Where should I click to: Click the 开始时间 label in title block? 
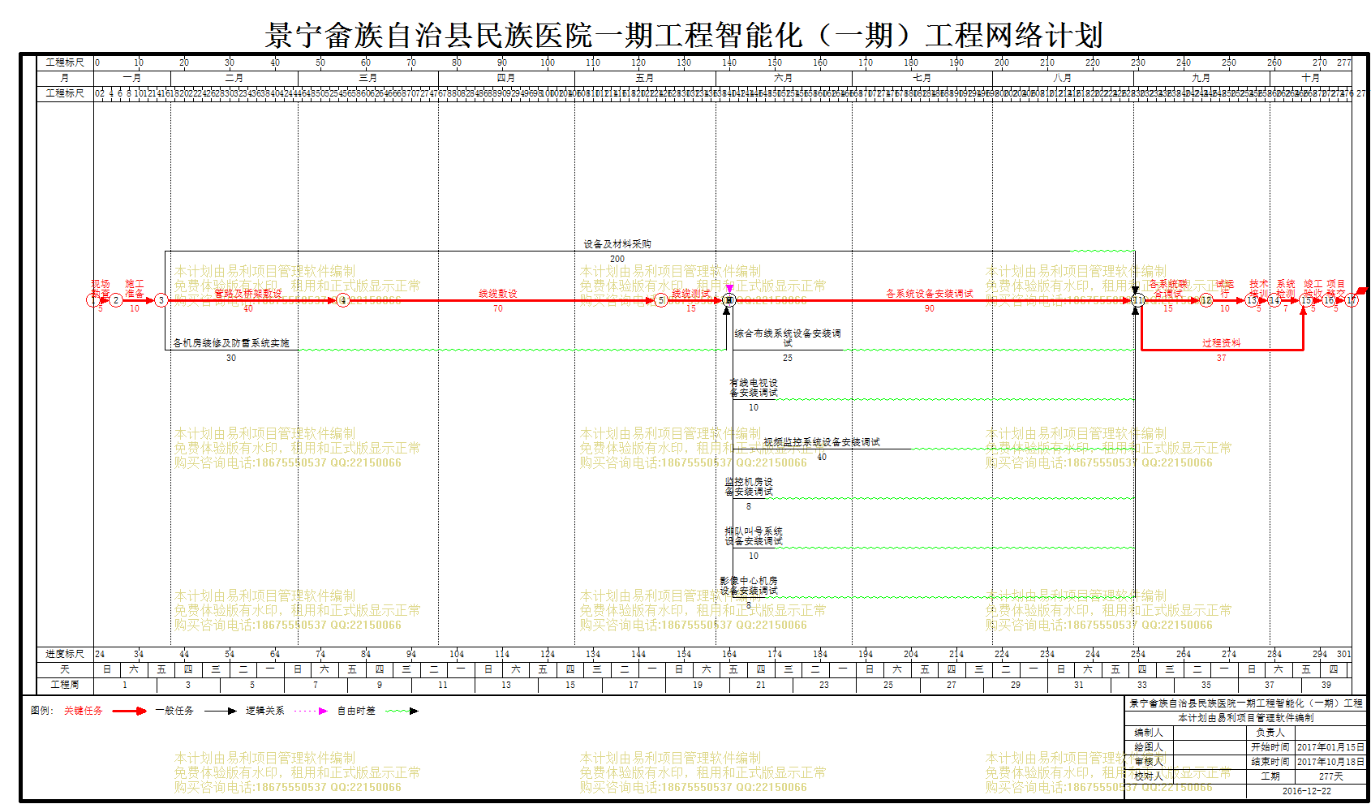click(x=1270, y=747)
